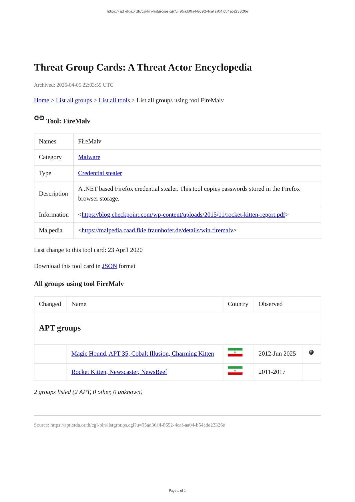
Task: Open the Check Point rocket-kitten-report PDF link
Action: (x=183, y=215)
